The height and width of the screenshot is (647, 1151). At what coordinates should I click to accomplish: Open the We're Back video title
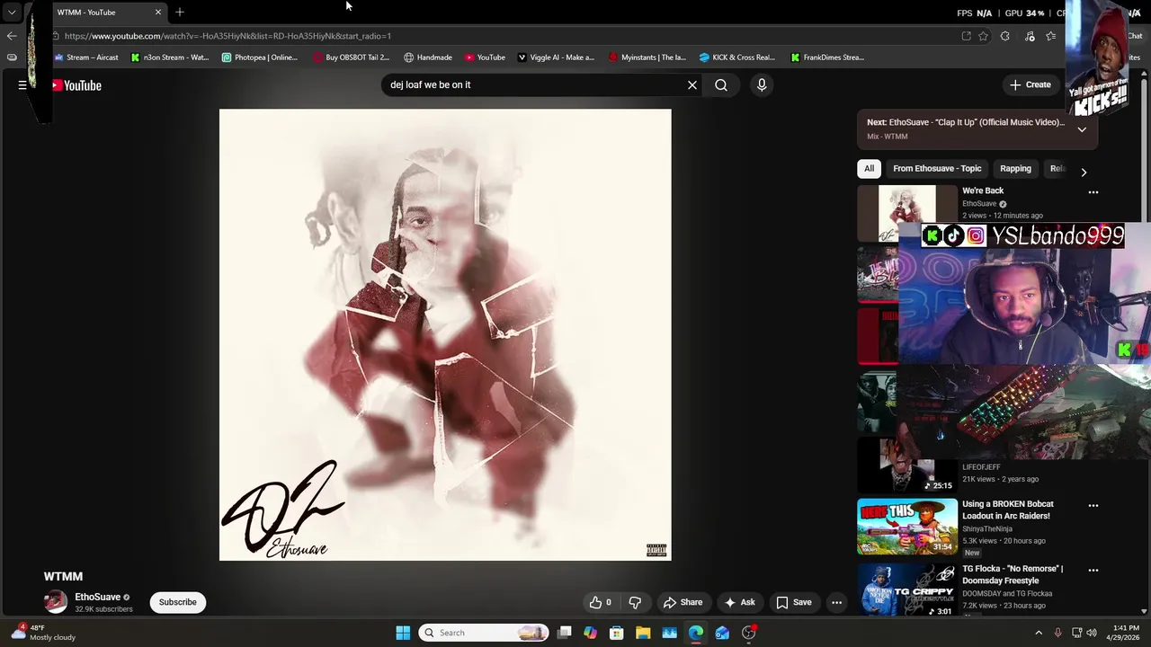click(x=983, y=191)
